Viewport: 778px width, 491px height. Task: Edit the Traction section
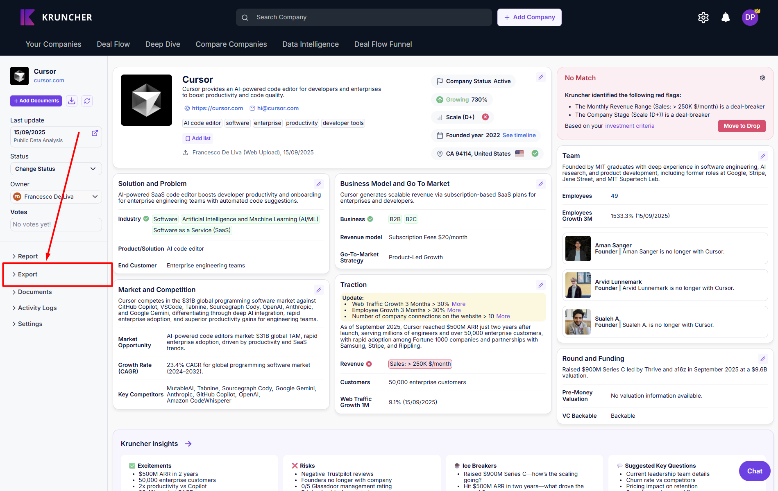[541, 285]
